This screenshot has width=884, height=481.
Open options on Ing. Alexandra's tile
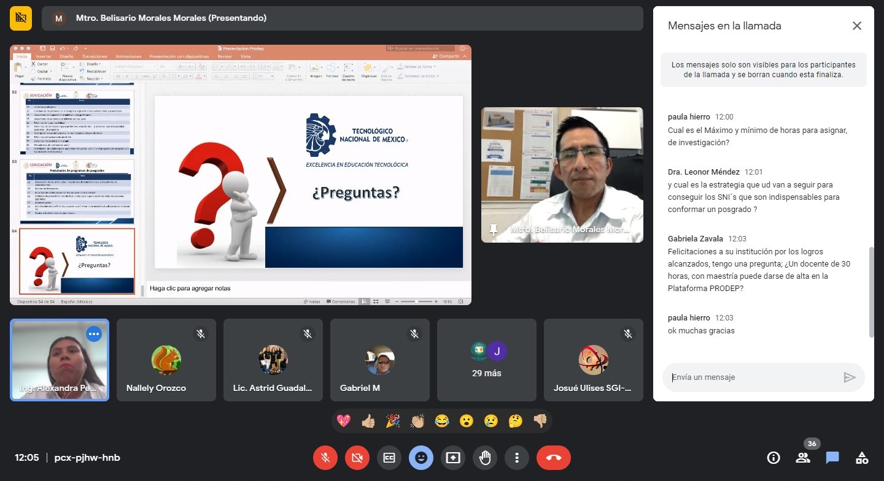click(x=93, y=334)
